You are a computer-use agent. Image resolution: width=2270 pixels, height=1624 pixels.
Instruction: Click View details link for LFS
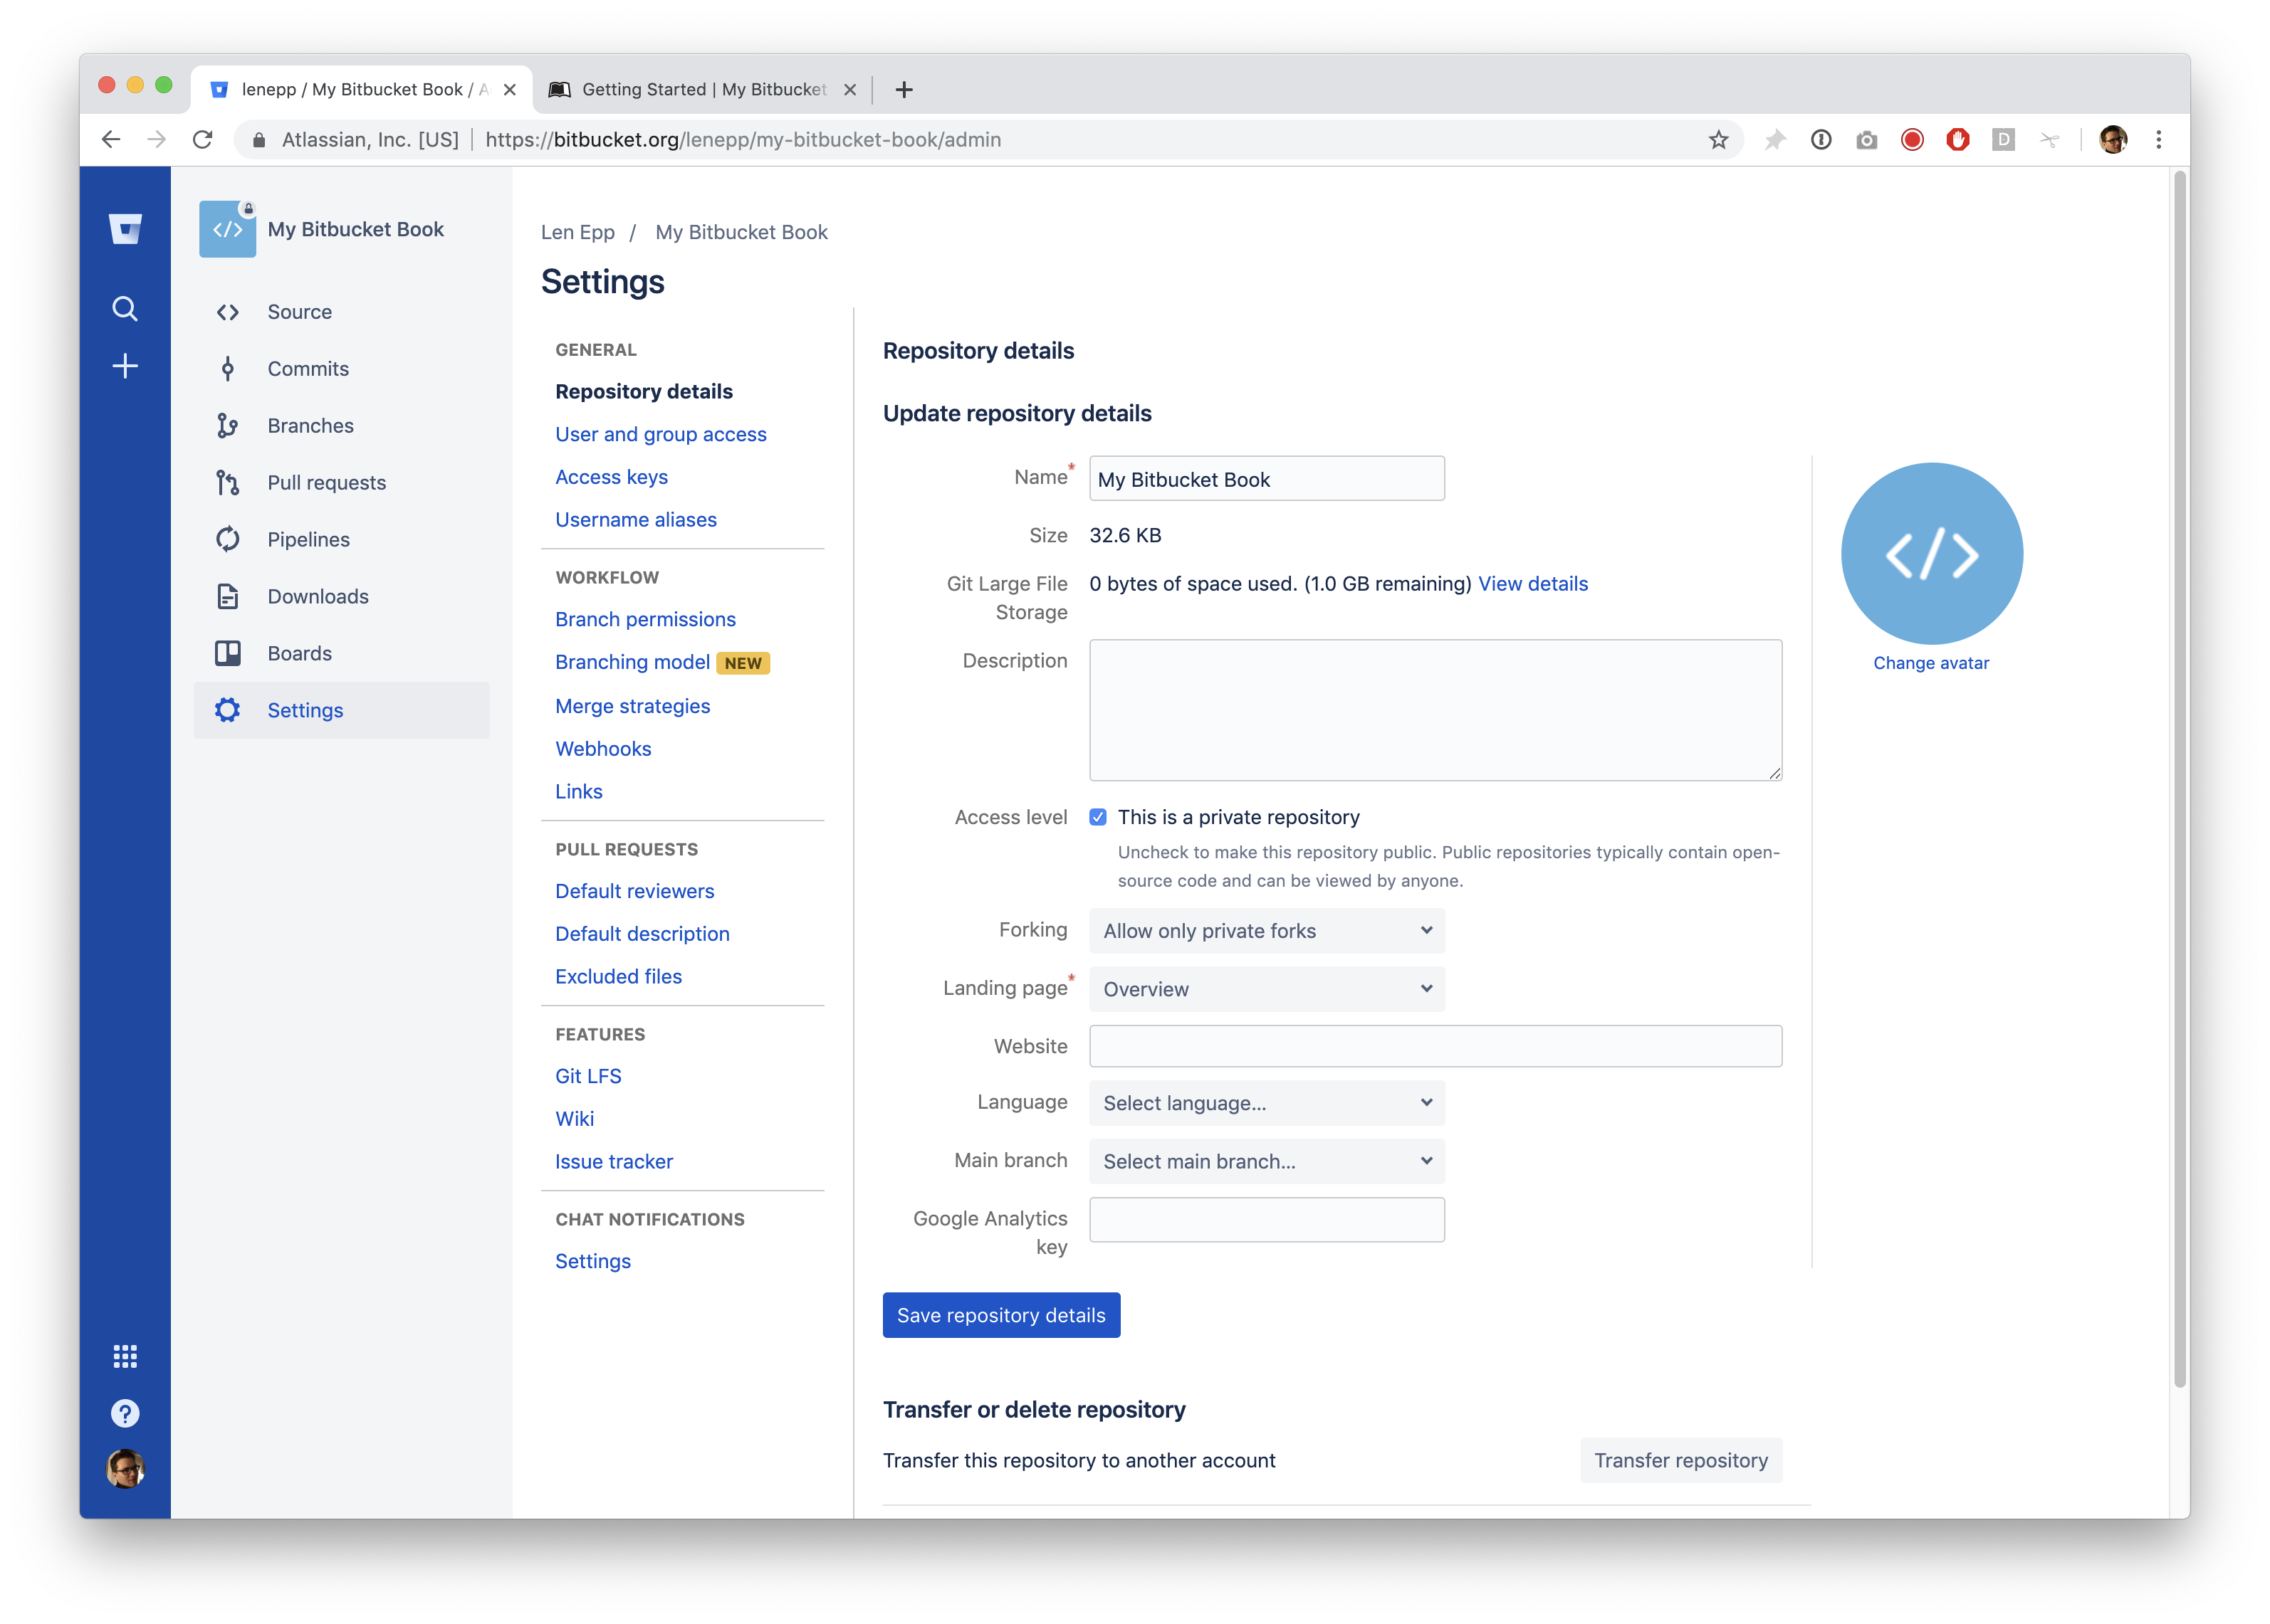pos(1532,584)
